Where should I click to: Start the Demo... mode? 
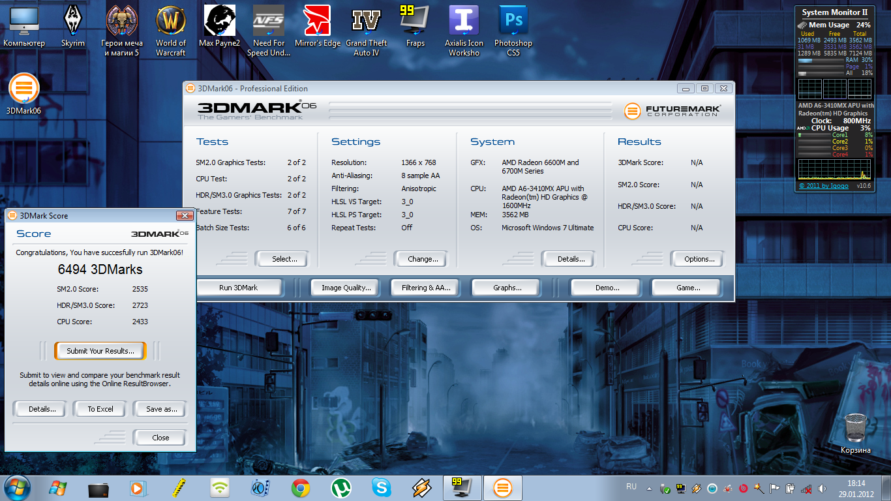[x=607, y=288]
